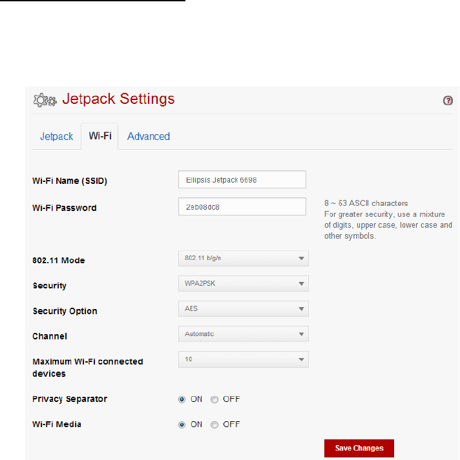Set Privacy Separator to ON

click(x=182, y=399)
